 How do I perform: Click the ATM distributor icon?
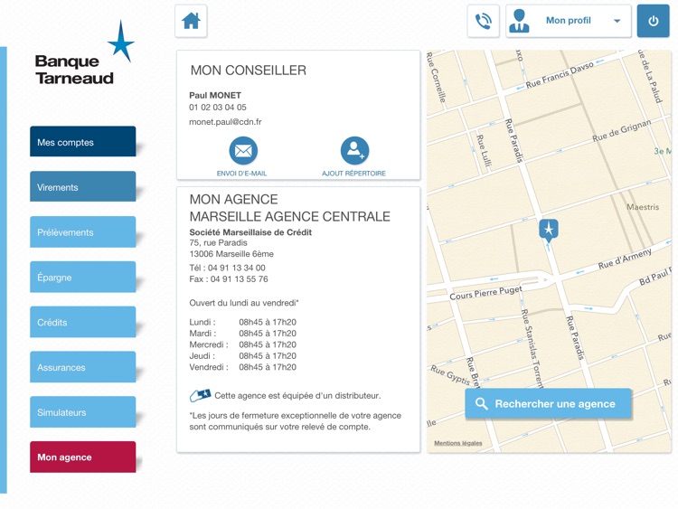pos(200,395)
